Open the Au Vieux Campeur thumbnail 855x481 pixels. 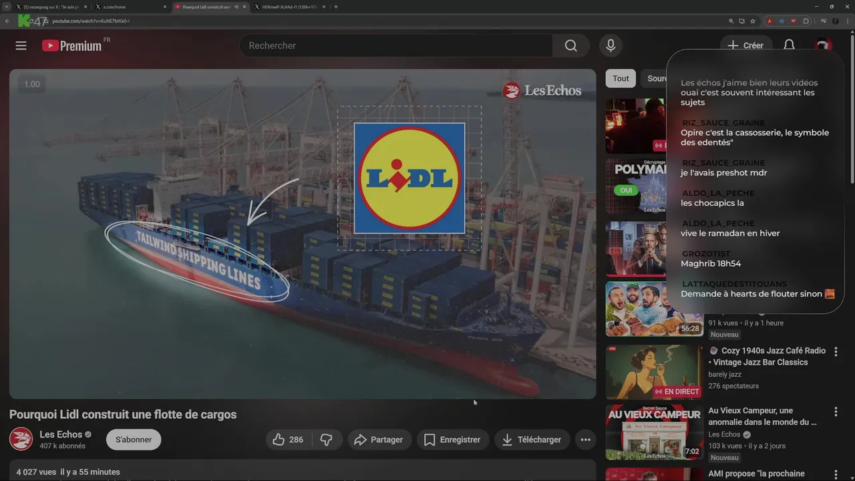click(x=654, y=432)
